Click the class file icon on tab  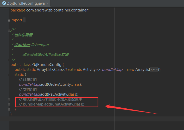click(4, 3)
